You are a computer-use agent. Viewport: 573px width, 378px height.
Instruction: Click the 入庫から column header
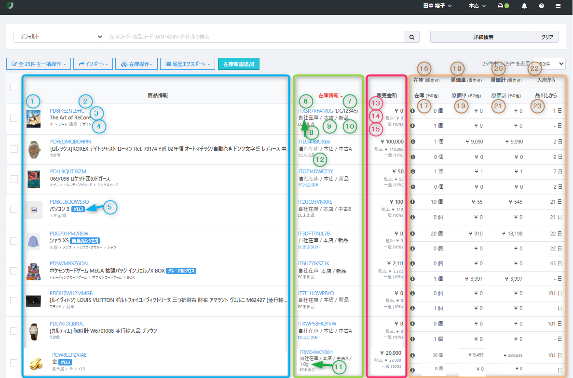click(546, 80)
